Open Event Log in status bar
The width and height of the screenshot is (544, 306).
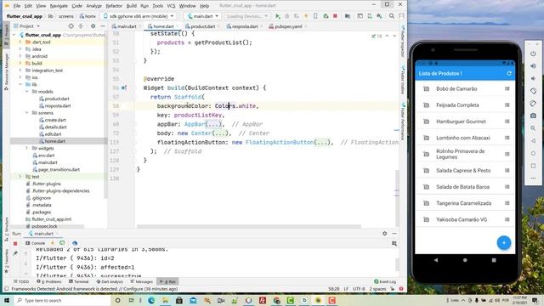coord(385,281)
